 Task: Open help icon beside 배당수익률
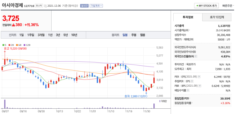(188, 90)
